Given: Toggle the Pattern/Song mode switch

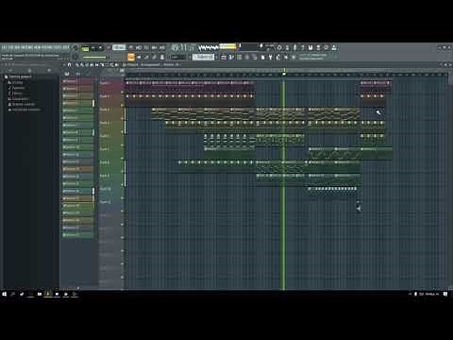Looking at the screenshot, I should 85,48.
